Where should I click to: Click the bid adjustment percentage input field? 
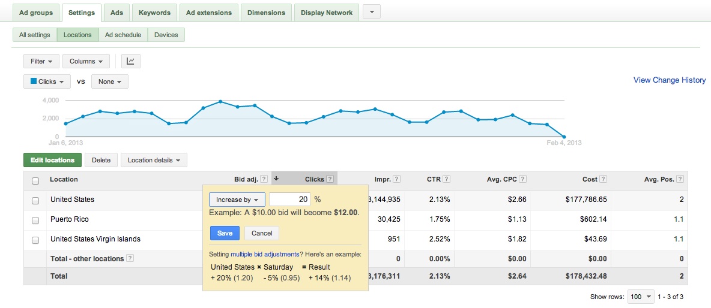point(289,200)
